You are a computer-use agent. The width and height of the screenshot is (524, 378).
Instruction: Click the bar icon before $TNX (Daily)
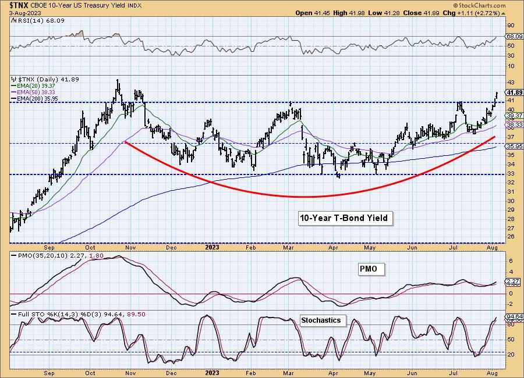[14, 80]
